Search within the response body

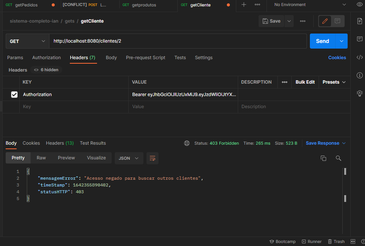[x=338, y=158]
